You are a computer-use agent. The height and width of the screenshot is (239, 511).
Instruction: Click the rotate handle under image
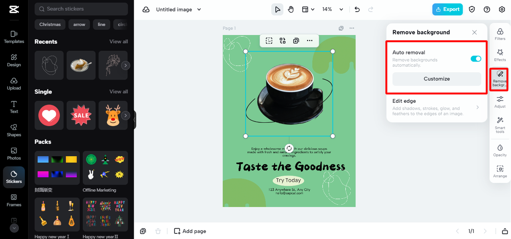[289, 148]
